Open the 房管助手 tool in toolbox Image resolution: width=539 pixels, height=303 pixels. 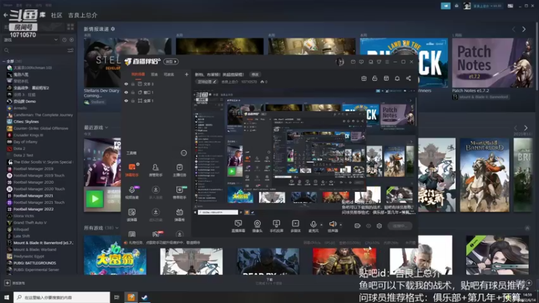[156, 170]
